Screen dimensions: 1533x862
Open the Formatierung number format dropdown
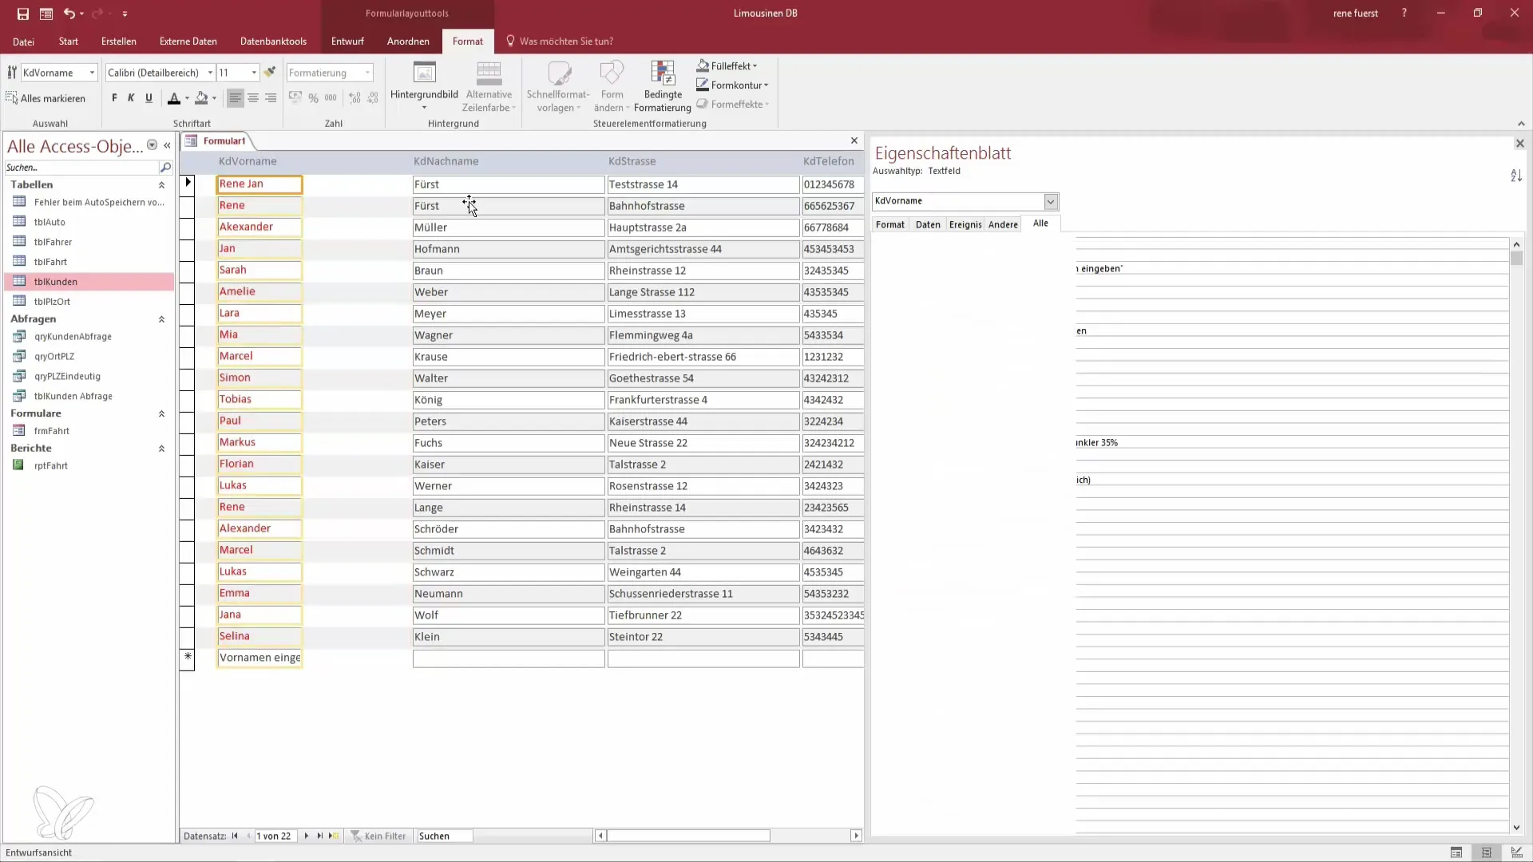(367, 73)
